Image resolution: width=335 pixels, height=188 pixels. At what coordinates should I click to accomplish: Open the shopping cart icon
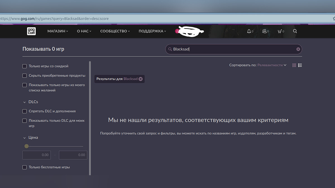279,31
